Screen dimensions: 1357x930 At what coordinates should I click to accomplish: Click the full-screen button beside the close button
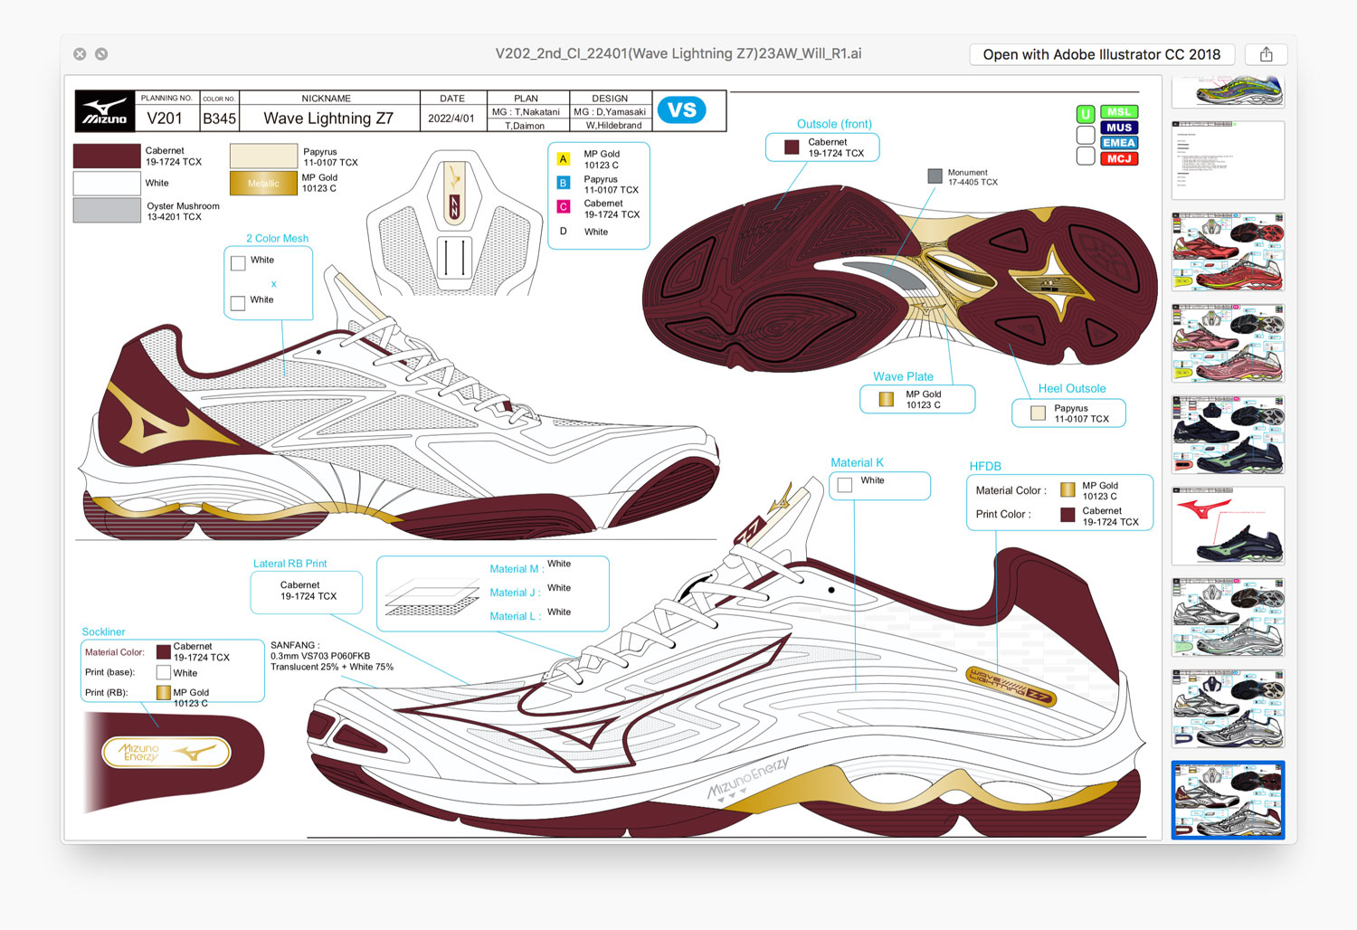[x=101, y=54]
